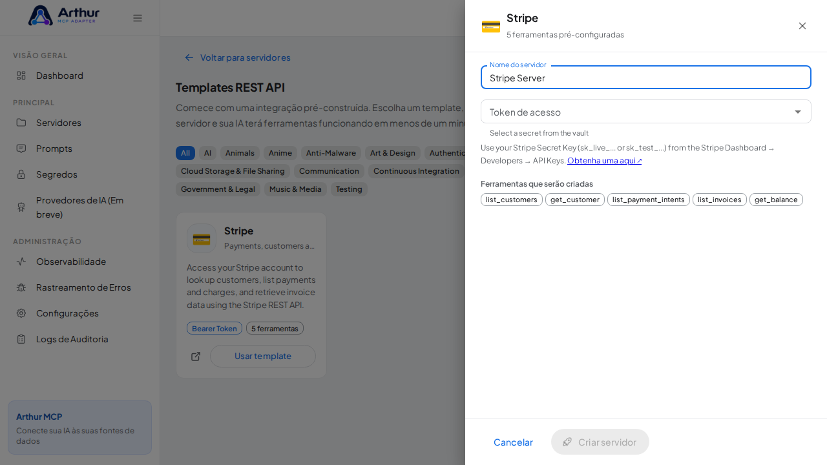Open Dashboard in the sidebar

(x=80, y=76)
